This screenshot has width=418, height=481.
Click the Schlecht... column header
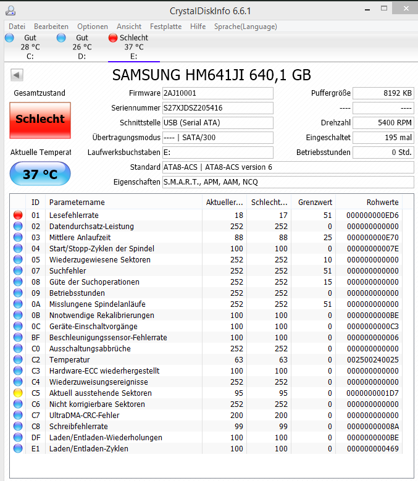(269, 202)
